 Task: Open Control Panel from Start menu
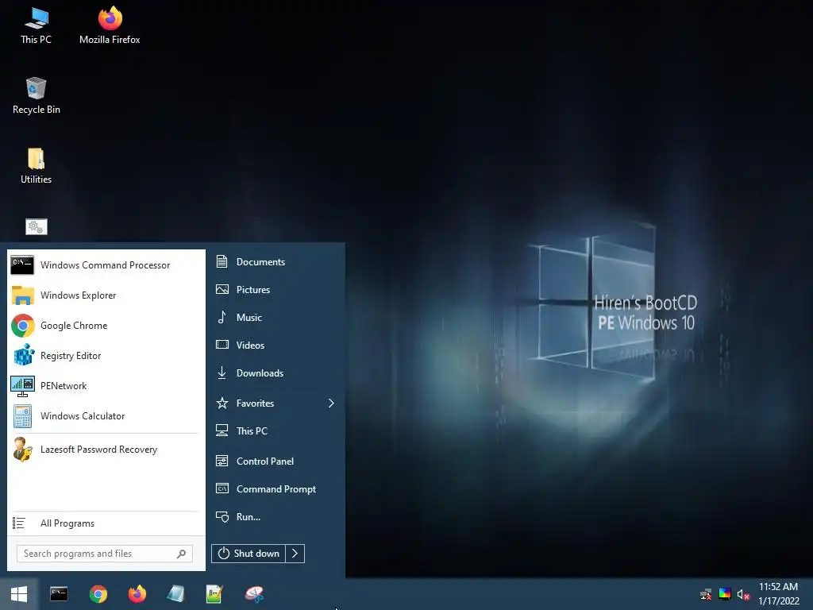(x=275, y=461)
